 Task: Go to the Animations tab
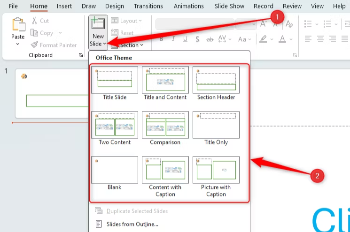(188, 6)
